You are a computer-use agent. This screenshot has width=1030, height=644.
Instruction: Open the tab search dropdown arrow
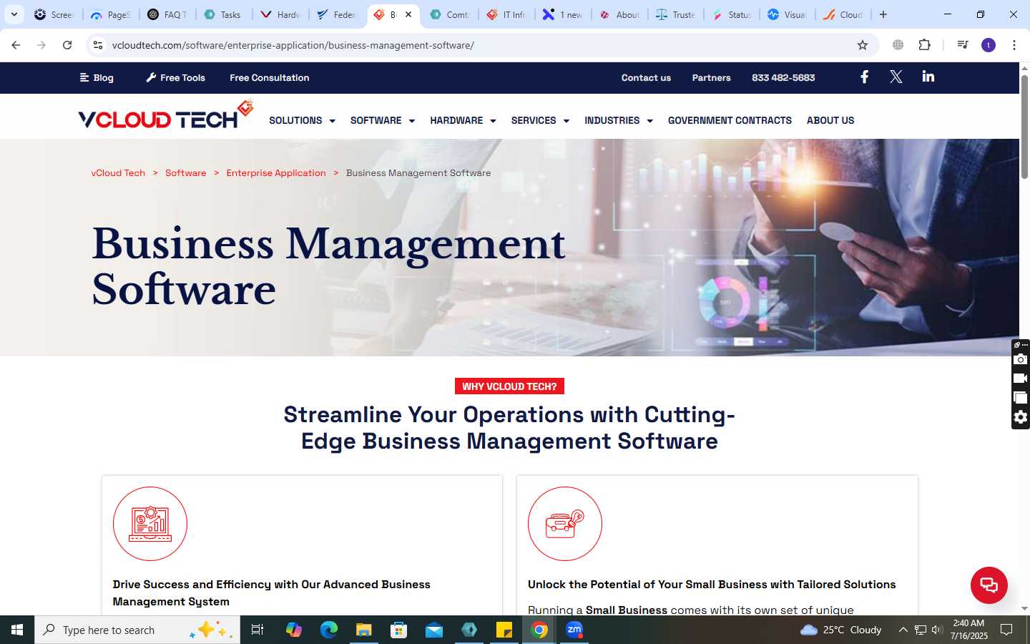(x=14, y=14)
